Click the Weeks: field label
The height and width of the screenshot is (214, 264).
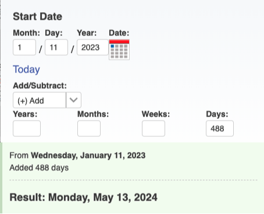coord(156,114)
